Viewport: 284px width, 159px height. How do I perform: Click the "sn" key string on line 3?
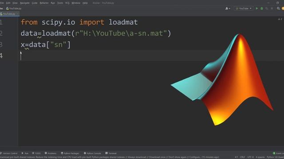58,45
